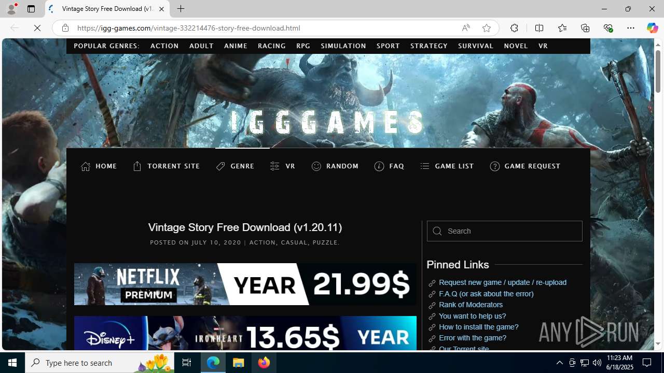
Task: Click the PUZZLE category link under title
Action: 325,242
